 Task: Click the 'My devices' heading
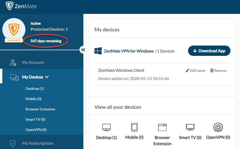click(107, 30)
